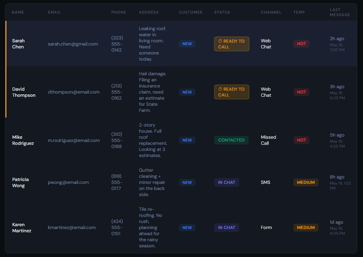Select the Patricia Wong name cell
Viewport: 363px width, 257px height.
pos(20,182)
